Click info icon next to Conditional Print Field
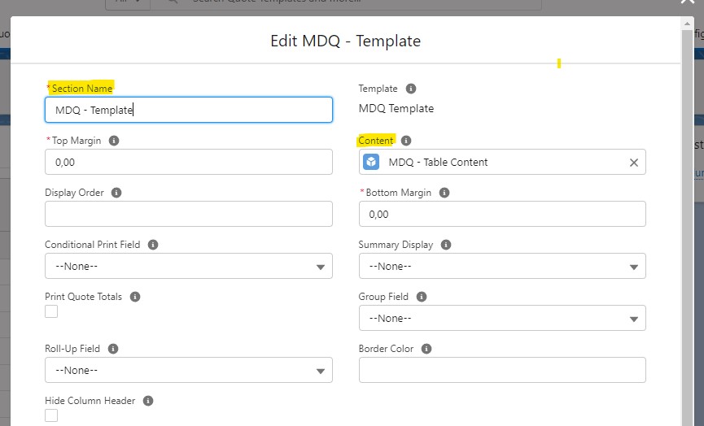This screenshot has height=426, width=704. pyautogui.click(x=153, y=245)
